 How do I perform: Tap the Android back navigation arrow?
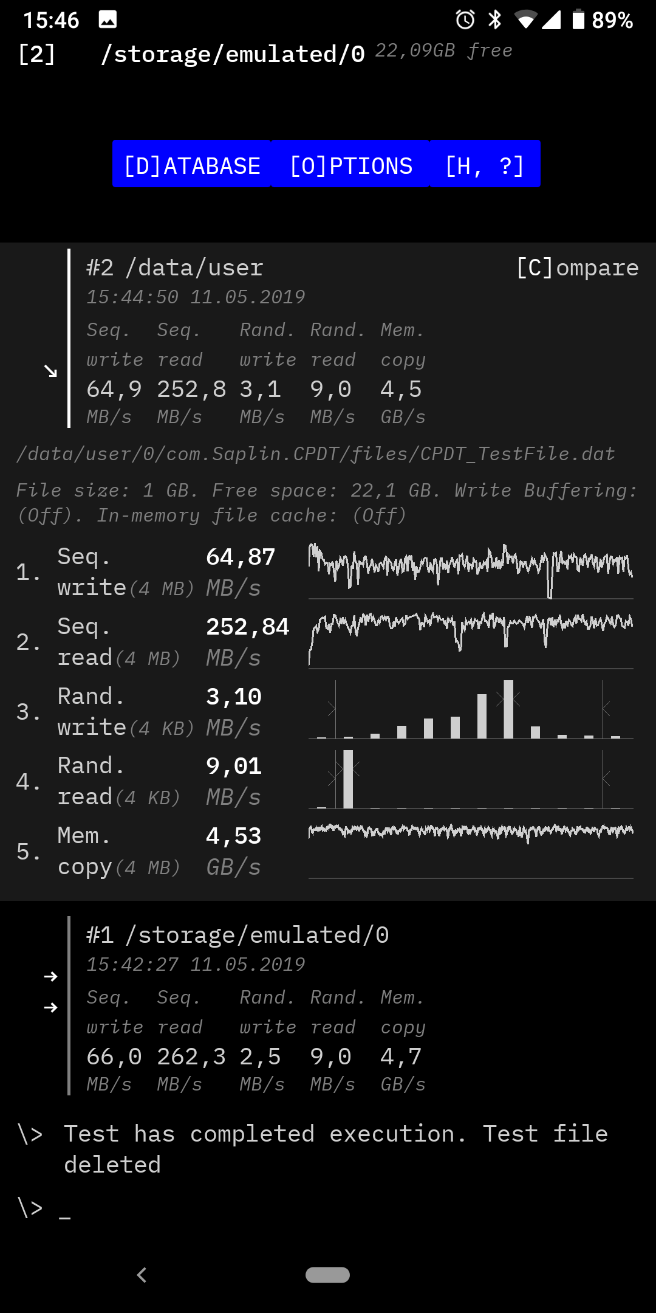point(142,1275)
